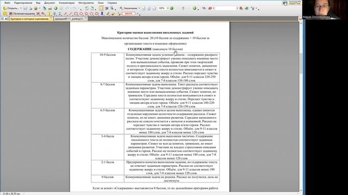Click the Download PDF Creation Tools link
348x195 pixels.
pyautogui.click(x=293, y=3)
